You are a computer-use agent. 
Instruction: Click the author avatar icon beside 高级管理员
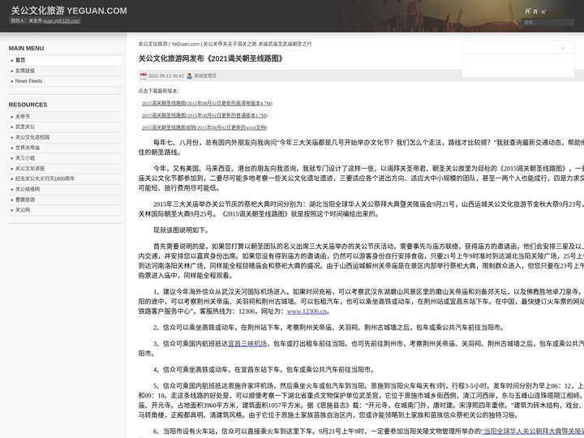click(x=189, y=76)
